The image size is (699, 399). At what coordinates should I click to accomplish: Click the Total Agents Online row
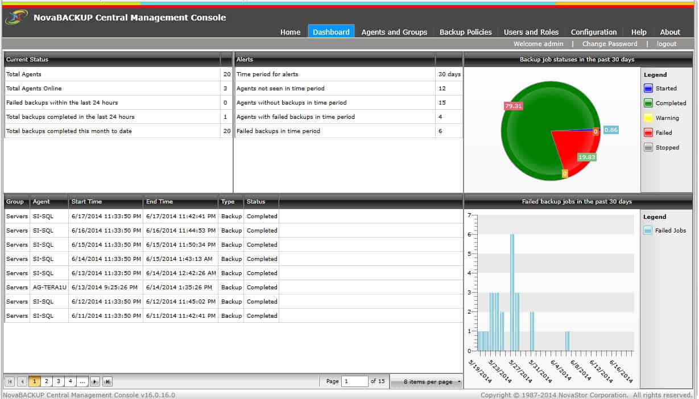click(118, 89)
